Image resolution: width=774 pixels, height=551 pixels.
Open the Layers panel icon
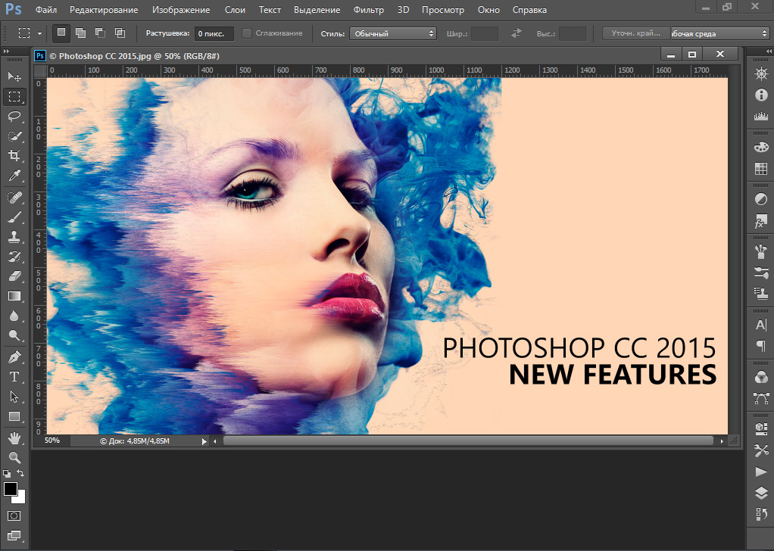click(x=761, y=493)
